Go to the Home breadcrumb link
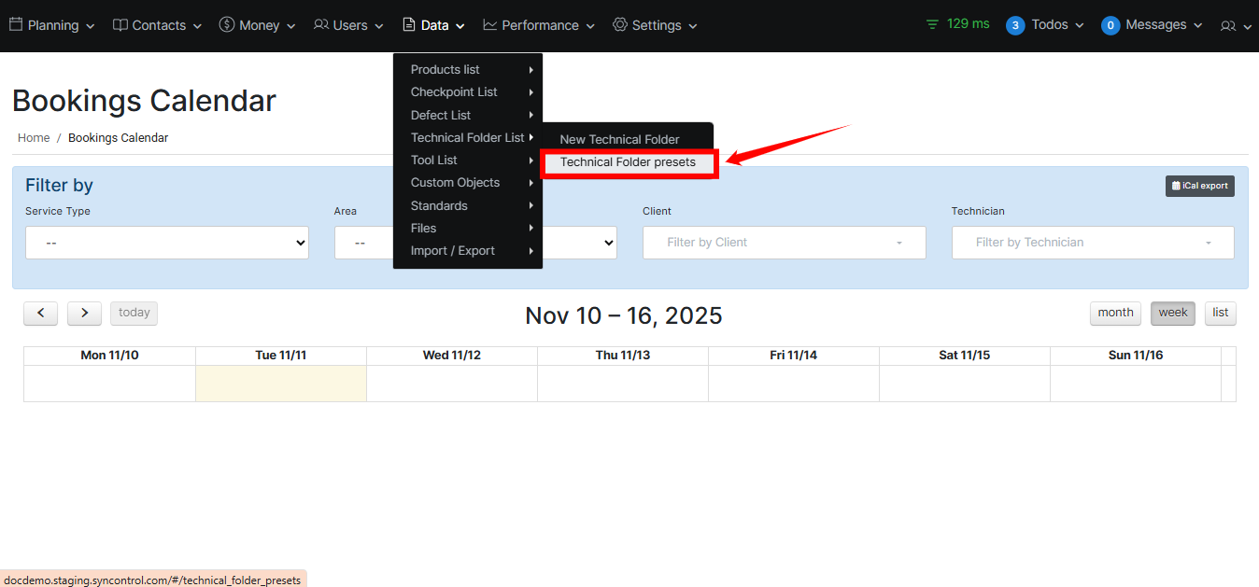Screen dimensions: 1259x587 (34, 137)
